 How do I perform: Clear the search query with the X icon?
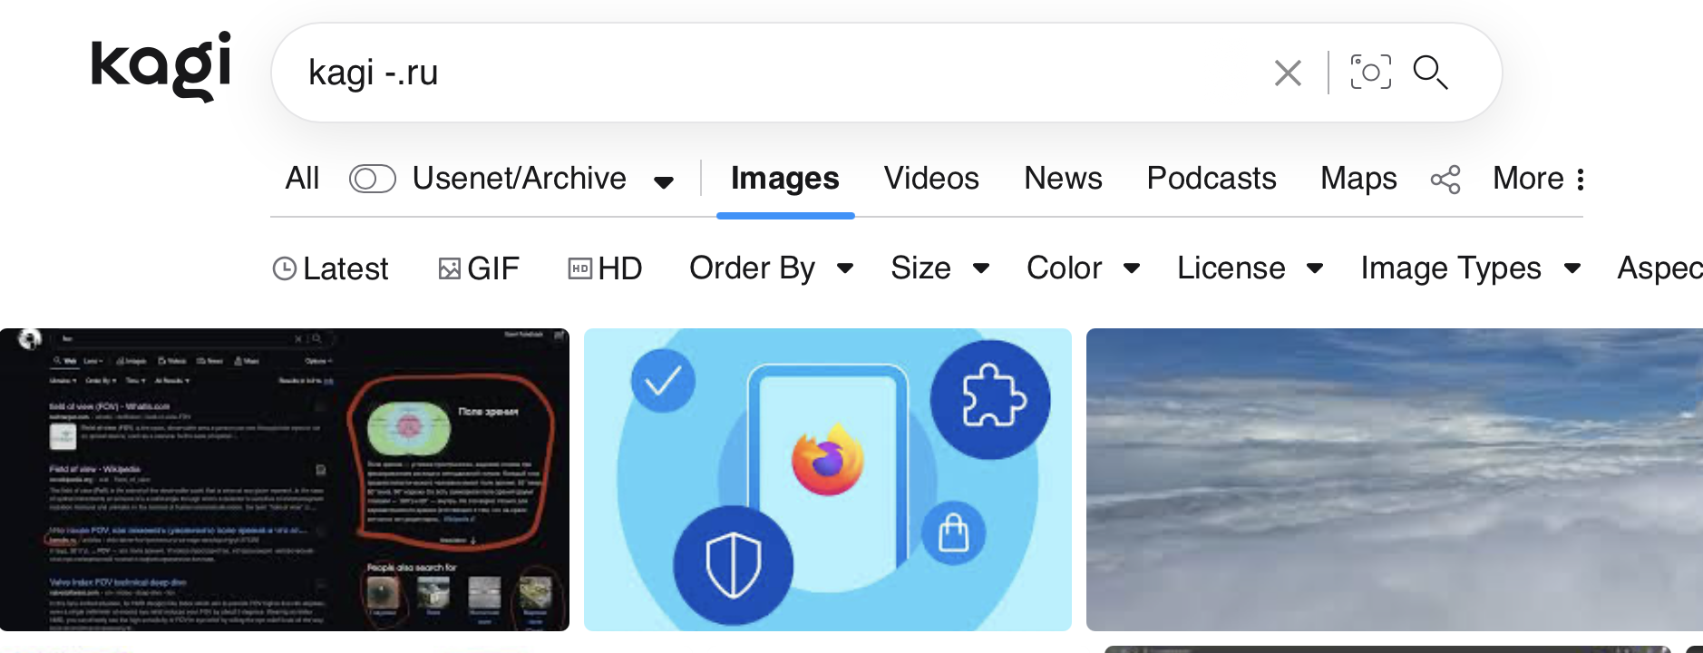tap(1288, 73)
